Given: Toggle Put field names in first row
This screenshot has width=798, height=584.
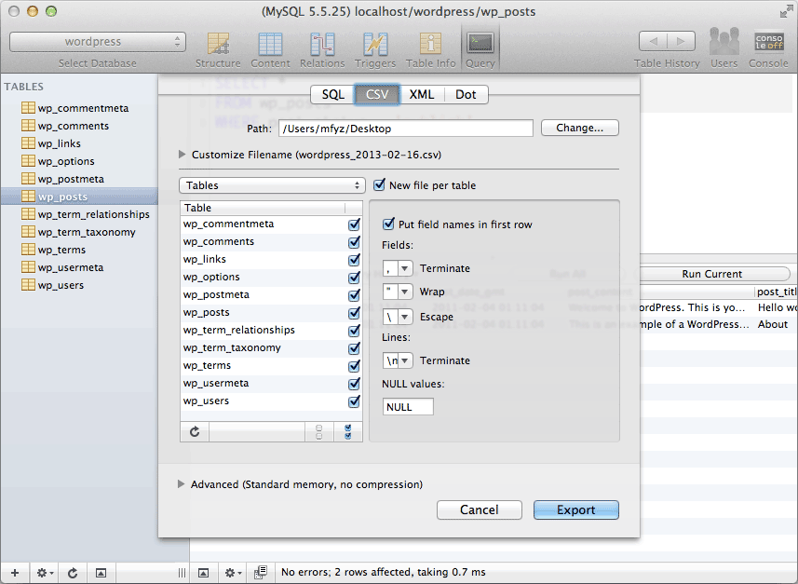Looking at the screenshot, I should coord(388,224).
